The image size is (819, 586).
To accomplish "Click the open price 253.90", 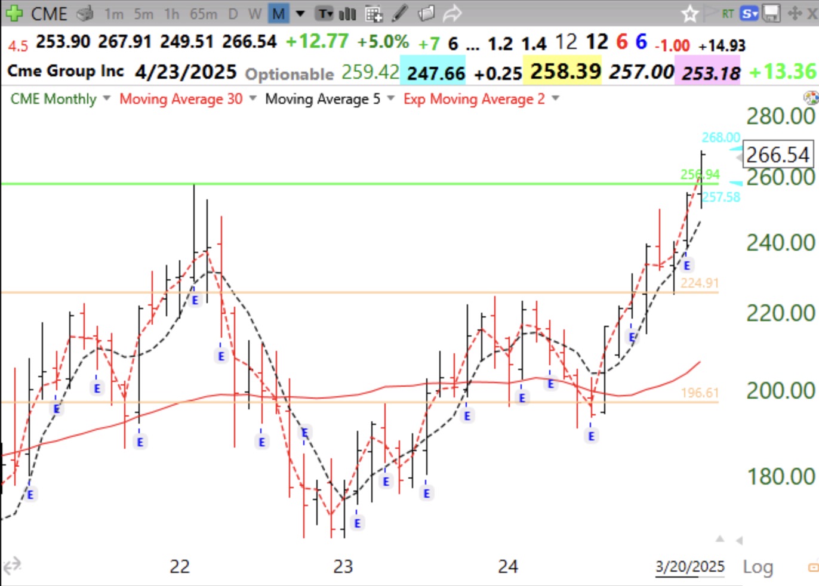I will (x=63, y=42).
